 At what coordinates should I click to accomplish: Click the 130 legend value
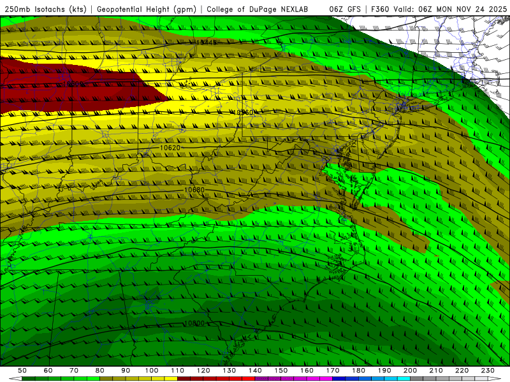coord(229,371)
